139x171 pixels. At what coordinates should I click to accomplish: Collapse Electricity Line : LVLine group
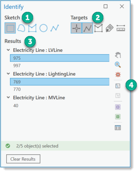pos(8,50)
